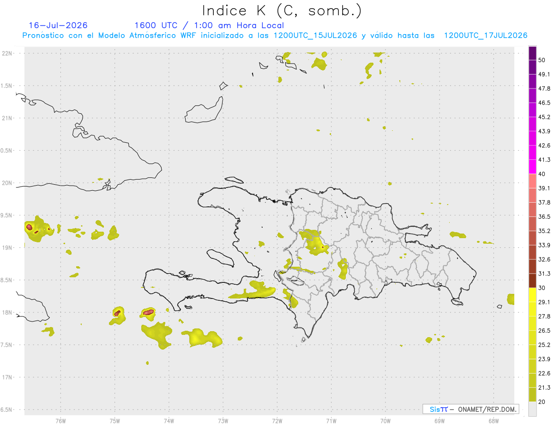Viewport: 554px width, 427px height.
Task: Click the legend value '45.2'
Action: click(544, 117)
